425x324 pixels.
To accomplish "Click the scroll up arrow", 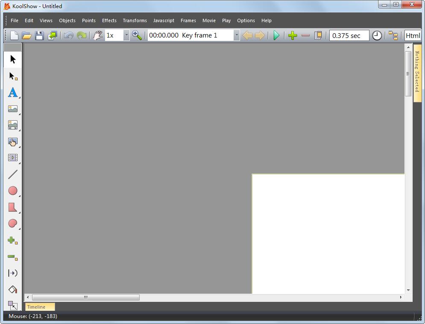I will [x=408, y=48].
